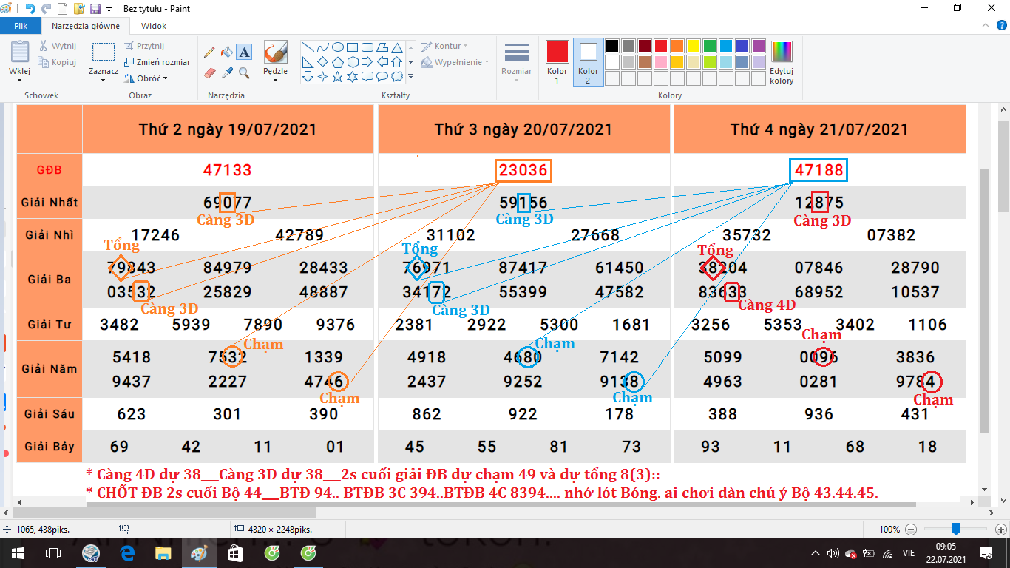Click zoom in plus button on status bar

pyautogui.click(x=1002, y=529)
